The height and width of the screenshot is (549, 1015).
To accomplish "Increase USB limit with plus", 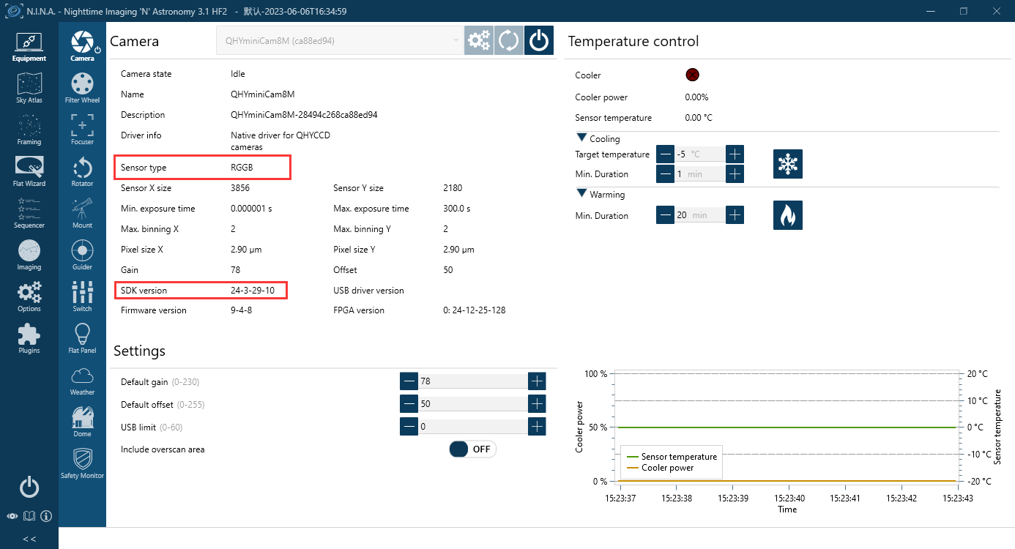I will coord(537,427).
